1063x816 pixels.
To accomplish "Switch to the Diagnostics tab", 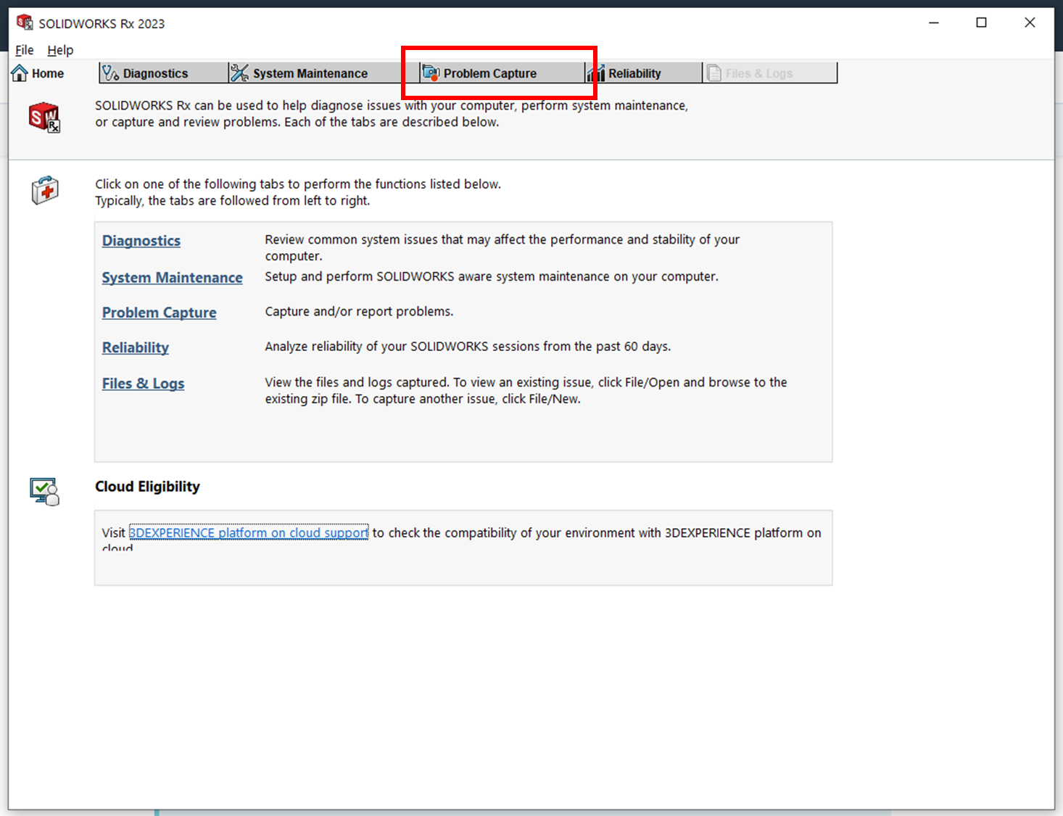I will [x=155, y=73].
